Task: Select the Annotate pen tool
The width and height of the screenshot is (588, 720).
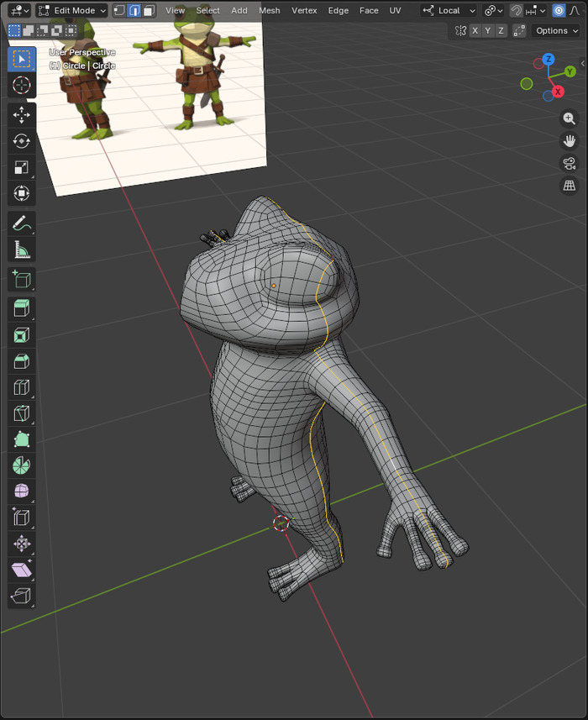Action: pyautogui.click(x=22, y=223)
